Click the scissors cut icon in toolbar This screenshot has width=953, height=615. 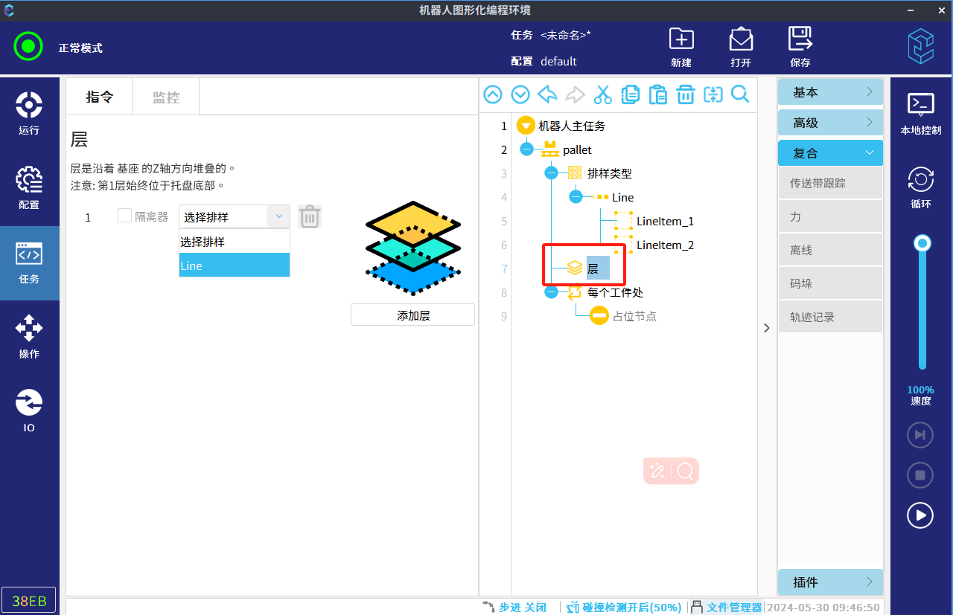click(602, 94)
